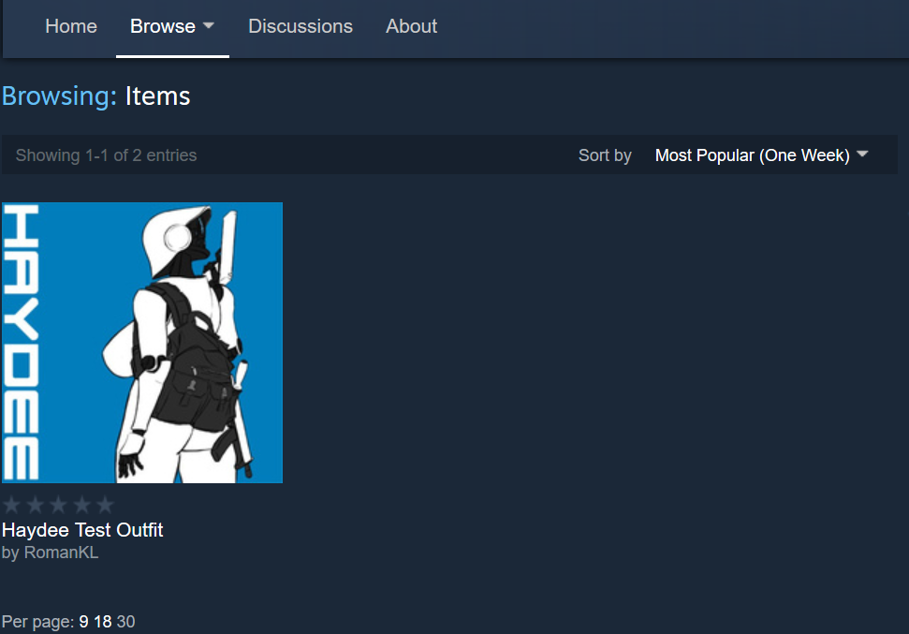The width and height of the screenshot is (909, 634).
Task: Click the 'Showing 1-1 of 2 entries' text
Action: (106, 155)
